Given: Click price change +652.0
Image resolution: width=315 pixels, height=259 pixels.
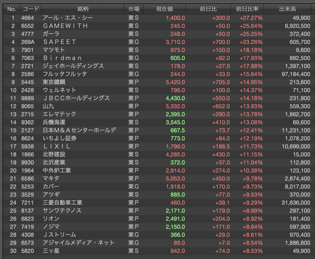Looking at the screenshot, I should [x=221, y=106].
